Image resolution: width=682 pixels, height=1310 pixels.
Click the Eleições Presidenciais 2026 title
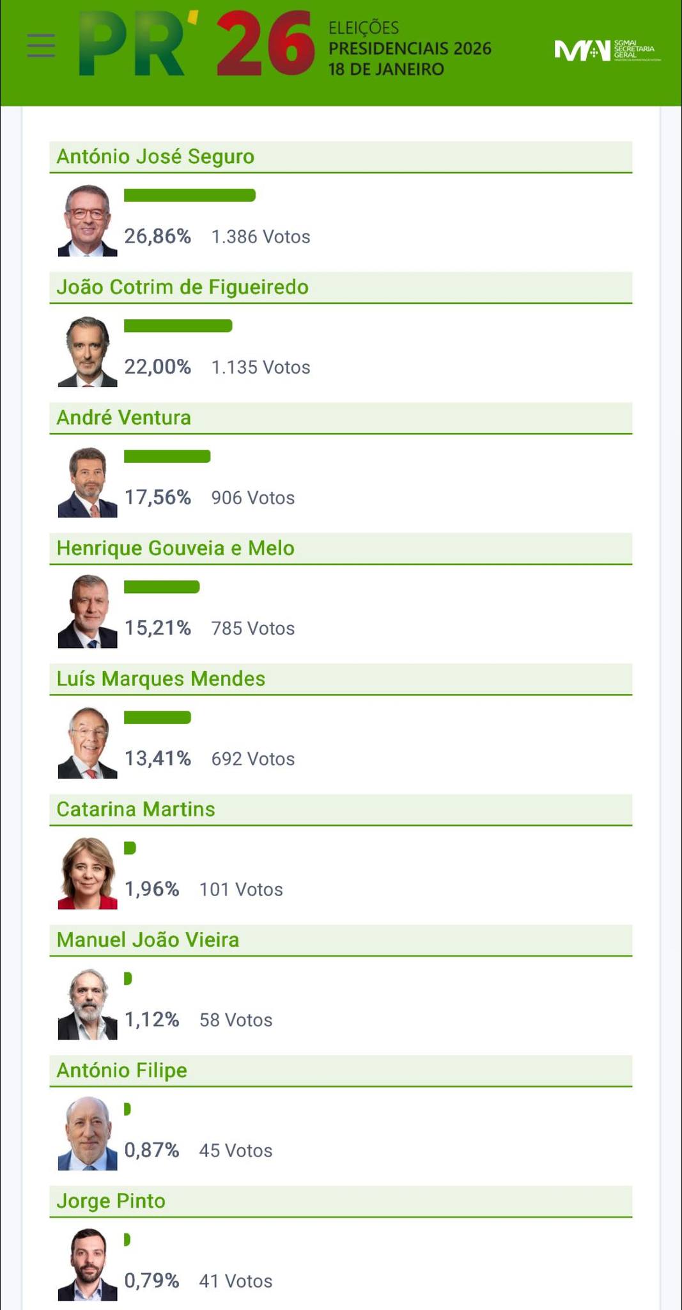pyautogui.click(x=409, y=49)
